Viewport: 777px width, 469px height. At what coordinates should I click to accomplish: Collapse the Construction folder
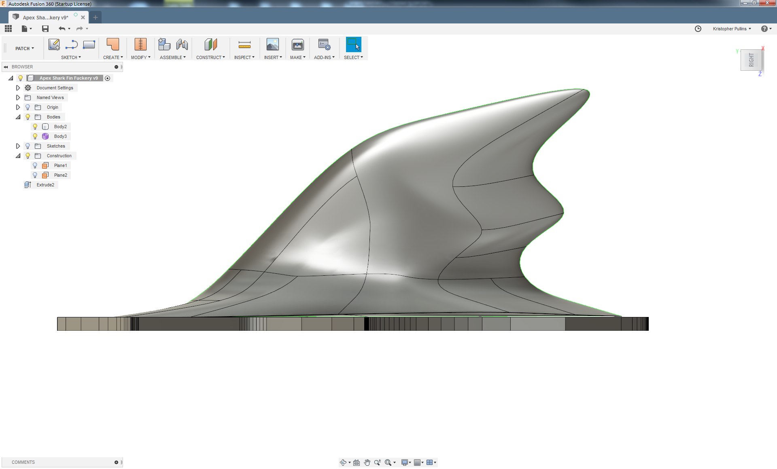coord(18,156)
